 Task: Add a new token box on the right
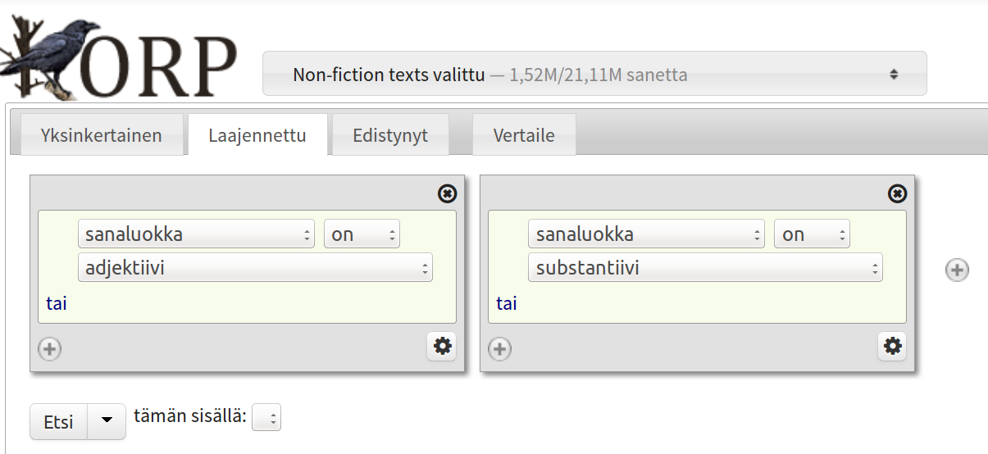pos(957,270)
